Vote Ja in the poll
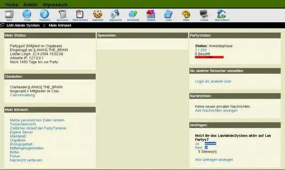This screenshot has height=170, width=285. pos(197,144)
